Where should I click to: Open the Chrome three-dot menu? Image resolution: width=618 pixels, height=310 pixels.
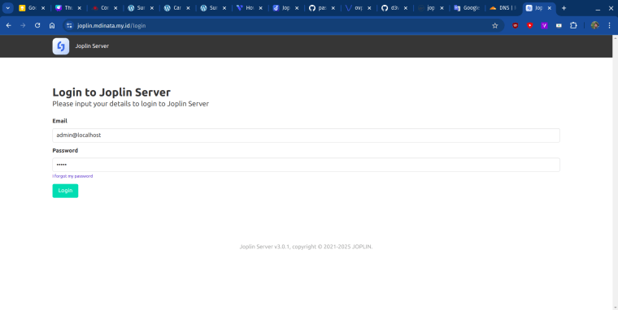click(x=609, y=26)
